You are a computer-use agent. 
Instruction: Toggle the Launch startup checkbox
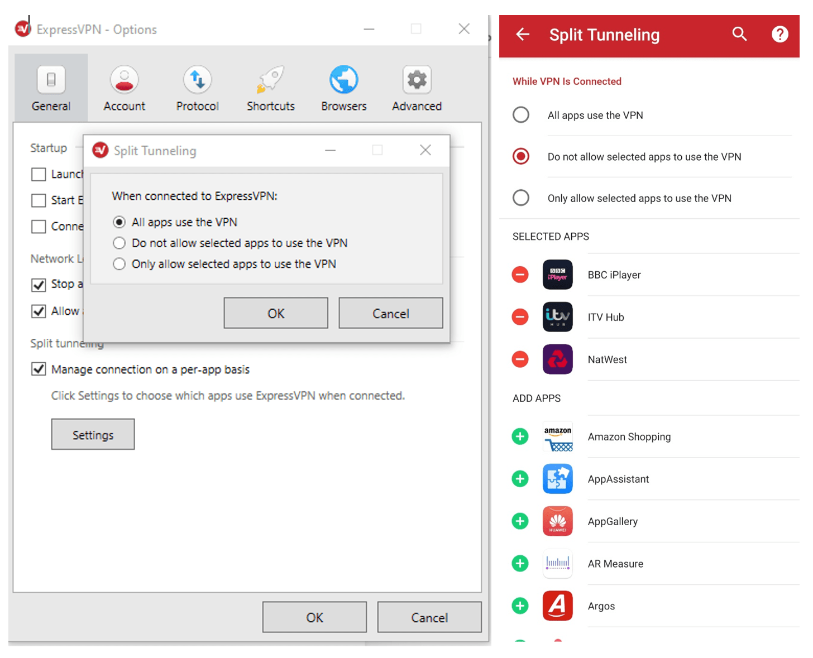pyautogui.click(x=39, y=174)
